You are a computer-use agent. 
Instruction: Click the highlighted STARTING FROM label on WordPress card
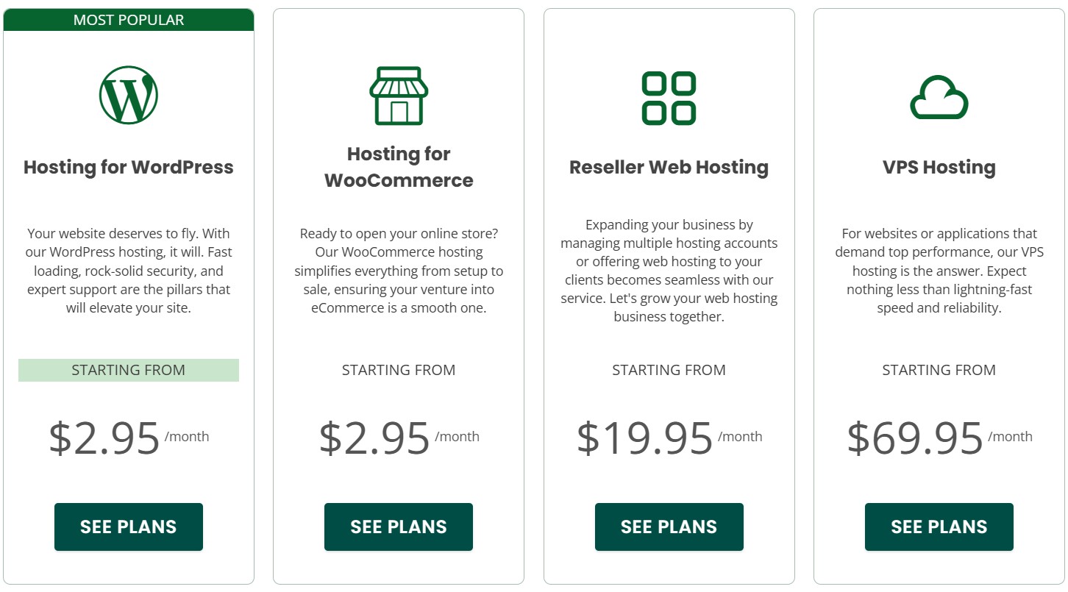(128, 370)
